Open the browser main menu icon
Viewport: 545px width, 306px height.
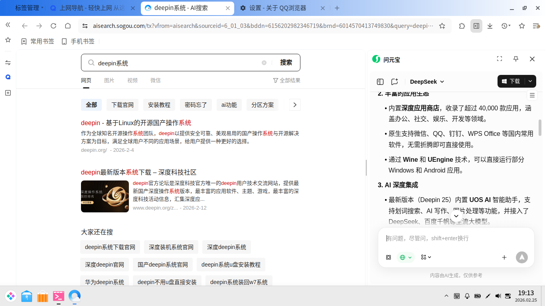point(536,26)
